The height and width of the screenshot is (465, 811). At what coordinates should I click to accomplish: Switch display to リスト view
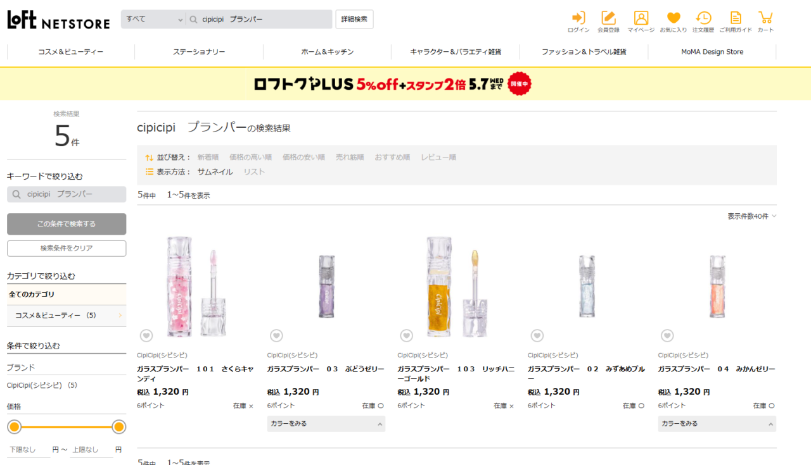pos(254,172)
